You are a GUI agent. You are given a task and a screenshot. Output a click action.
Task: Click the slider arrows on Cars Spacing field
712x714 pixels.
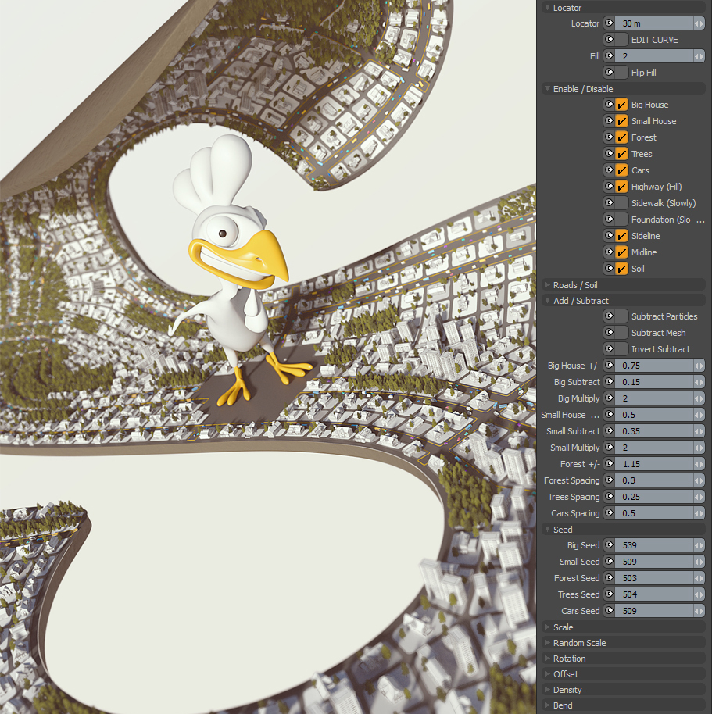point(699,513)
